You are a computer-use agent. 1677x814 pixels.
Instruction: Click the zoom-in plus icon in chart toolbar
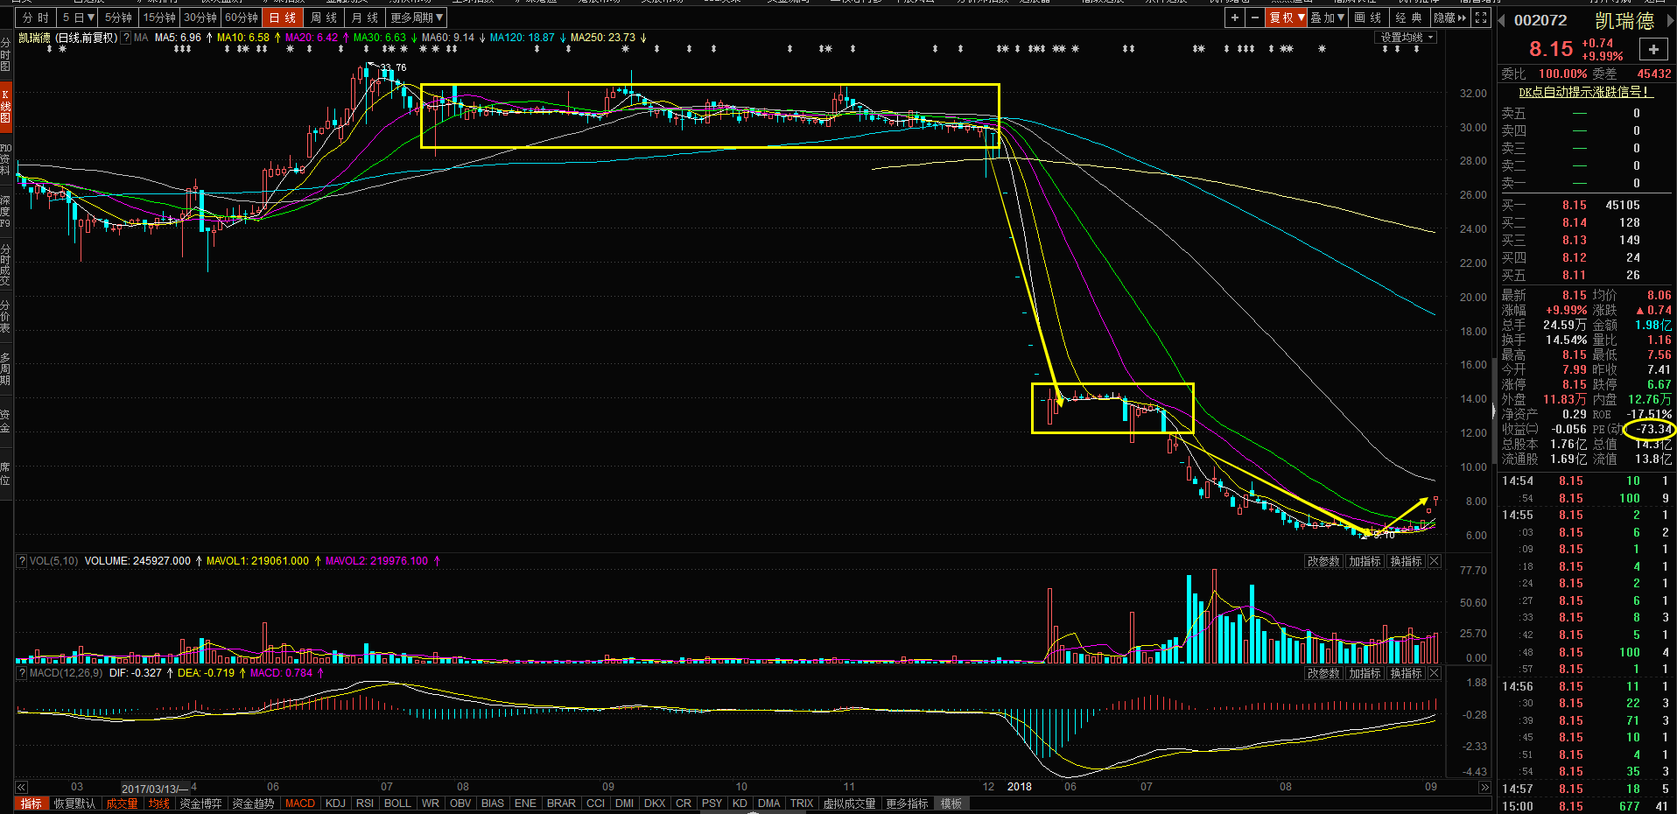[1234, 18]
